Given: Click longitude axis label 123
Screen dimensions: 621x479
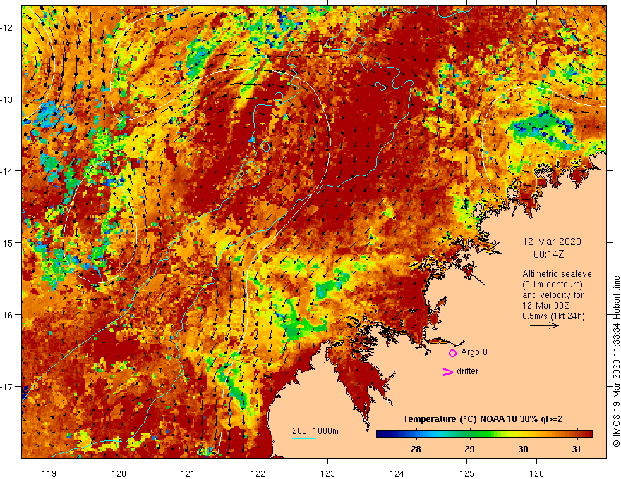Looking at the screenshot, I should tap(327, 473).
